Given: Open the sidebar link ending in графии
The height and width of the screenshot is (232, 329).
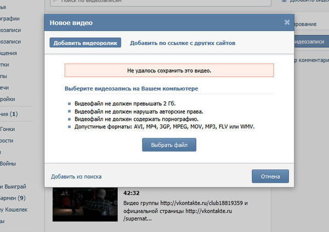Looking at the screenshot, I should (10, 19).
